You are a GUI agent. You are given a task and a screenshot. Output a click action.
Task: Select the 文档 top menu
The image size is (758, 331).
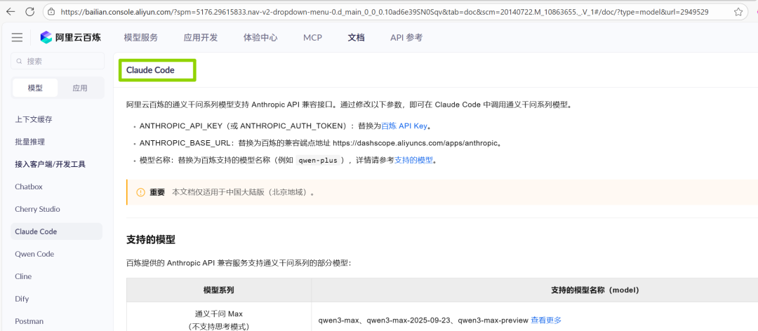point(357,38)
